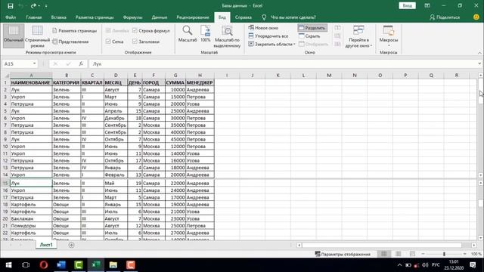Open File Explorer from taskbar
The width and height of the screenshot is (484, 272).
pyautogui.click(x=113, y=265)
